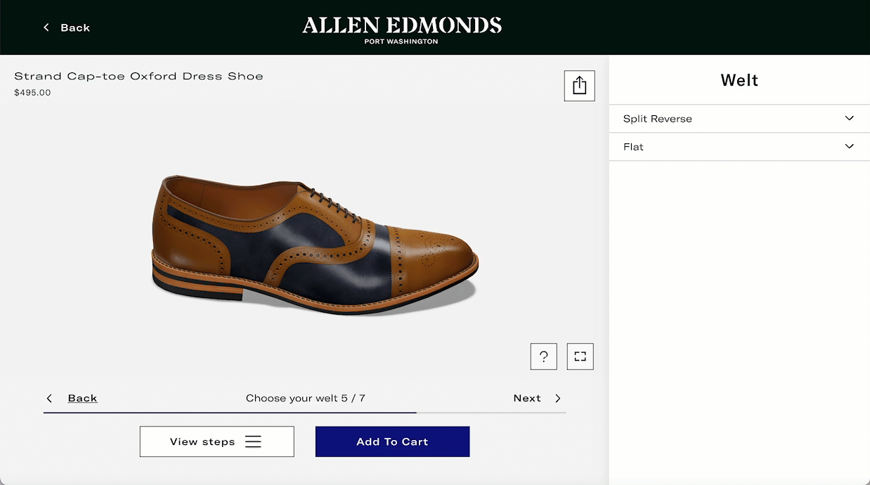Click the hamburger icon in View steps
This screenshot has width=870, height=485.
point(253,441)
